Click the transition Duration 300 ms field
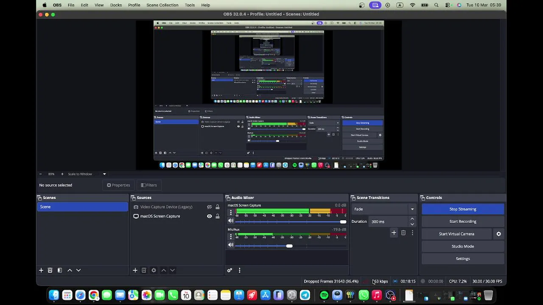Image resolution: width=543 pixels, height=305 pixels. point(388,222)
